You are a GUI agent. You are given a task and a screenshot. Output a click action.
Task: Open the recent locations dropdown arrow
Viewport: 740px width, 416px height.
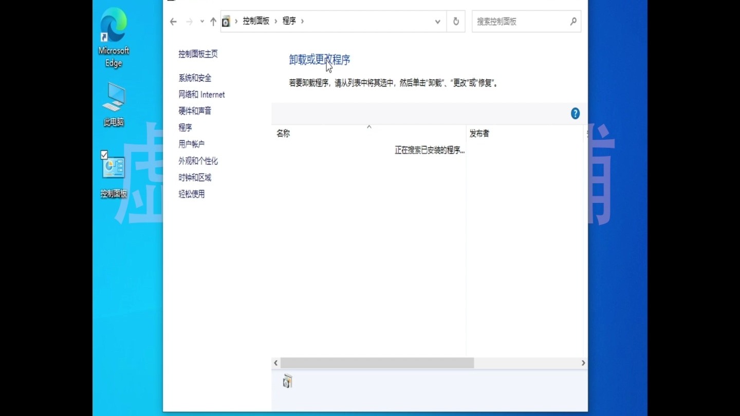(202, 22)
